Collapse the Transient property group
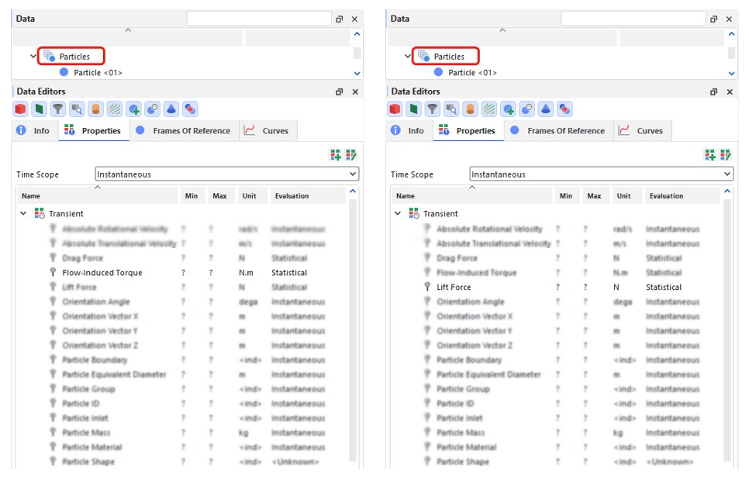The width and height of the screenshot is (749, 486). tap(23, 213)
